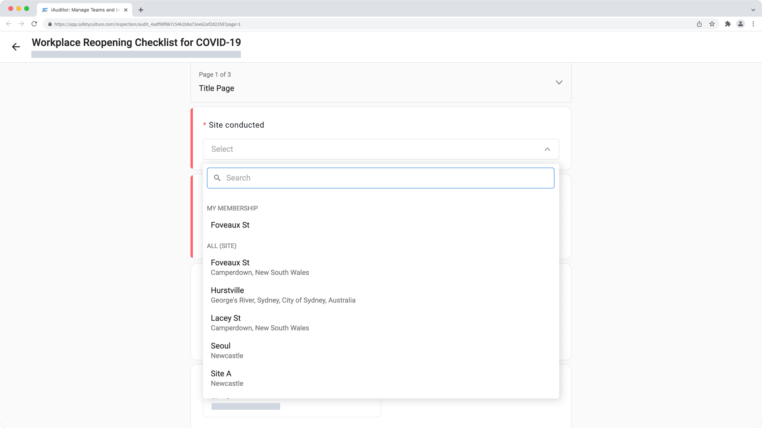
Task: Switch to the iAuditor browser tab
Action: tap(79, 10)
